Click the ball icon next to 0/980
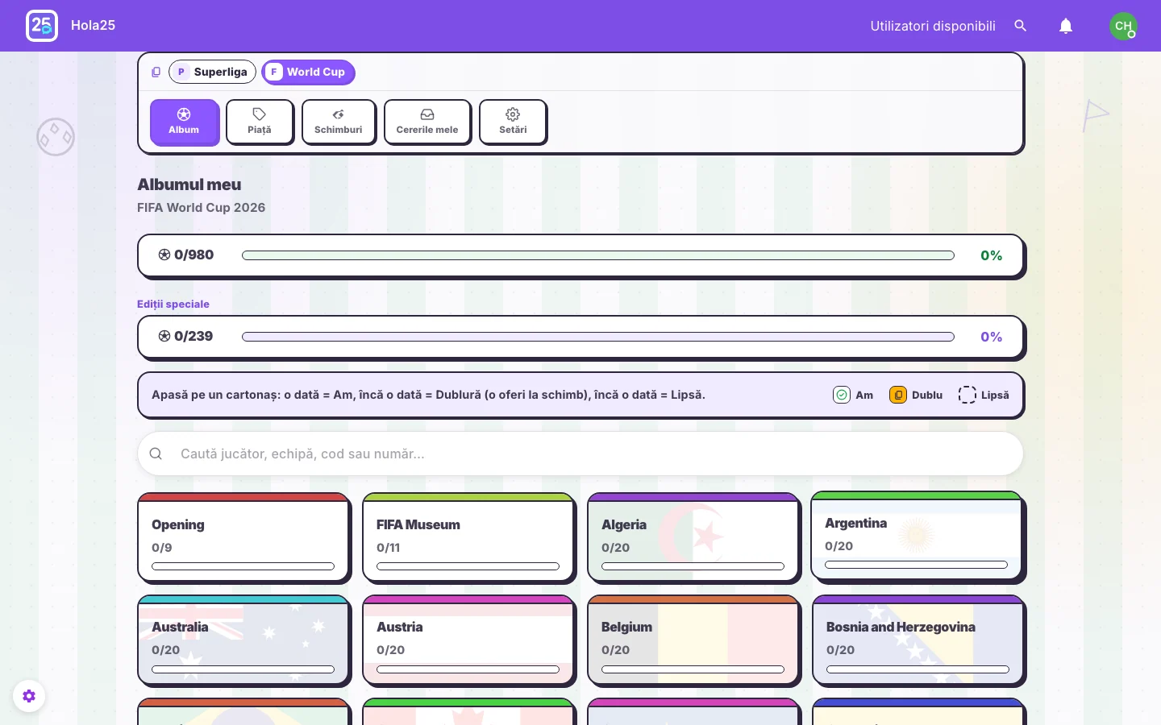1161x725 pixels. tap(164, 255)
